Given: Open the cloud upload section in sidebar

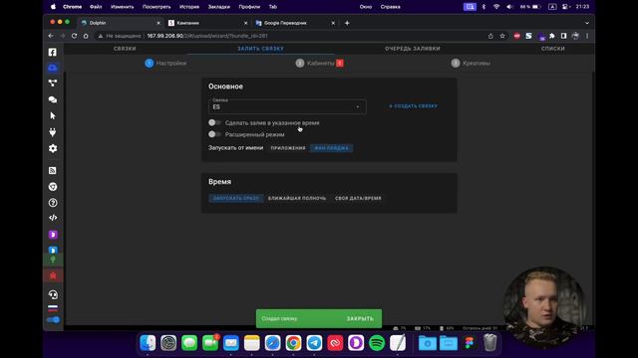Looking at the screenshot, I should click(53, 68).
